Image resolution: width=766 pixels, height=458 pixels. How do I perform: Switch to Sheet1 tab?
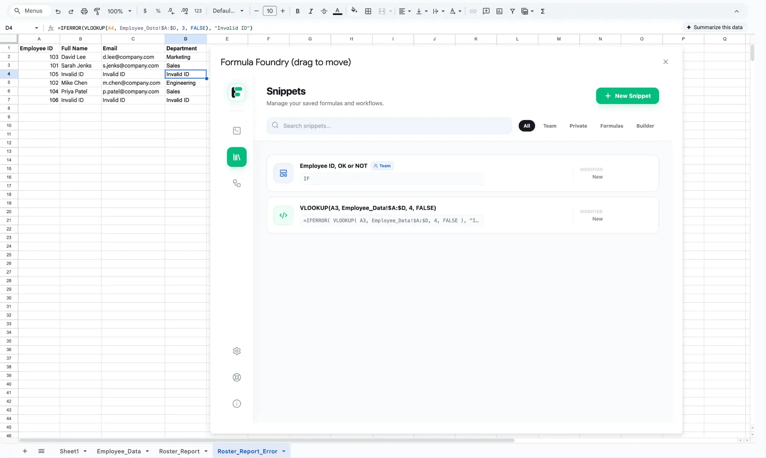click(x=69, y=451)
